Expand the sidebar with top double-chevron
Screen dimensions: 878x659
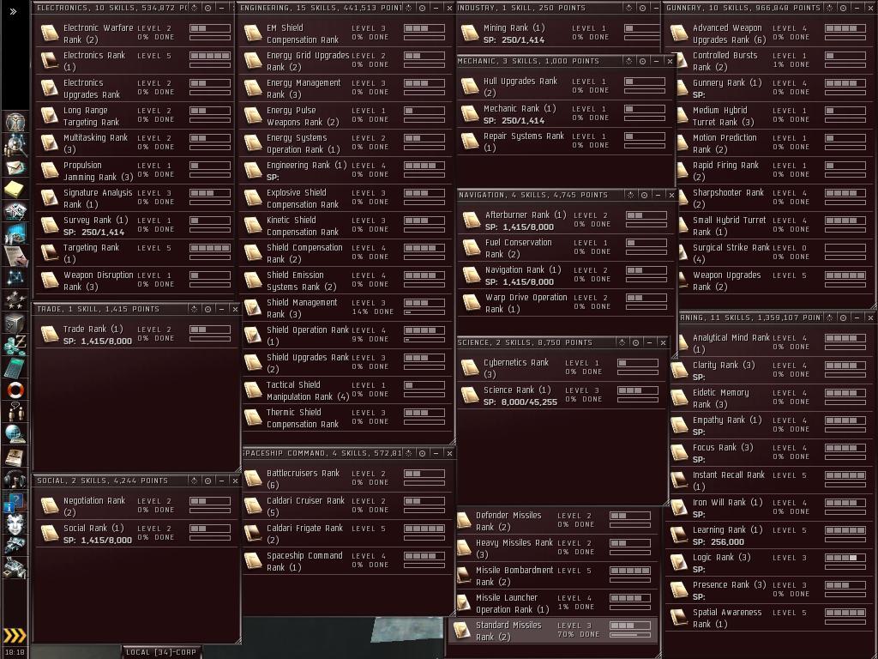click(13, 11)
